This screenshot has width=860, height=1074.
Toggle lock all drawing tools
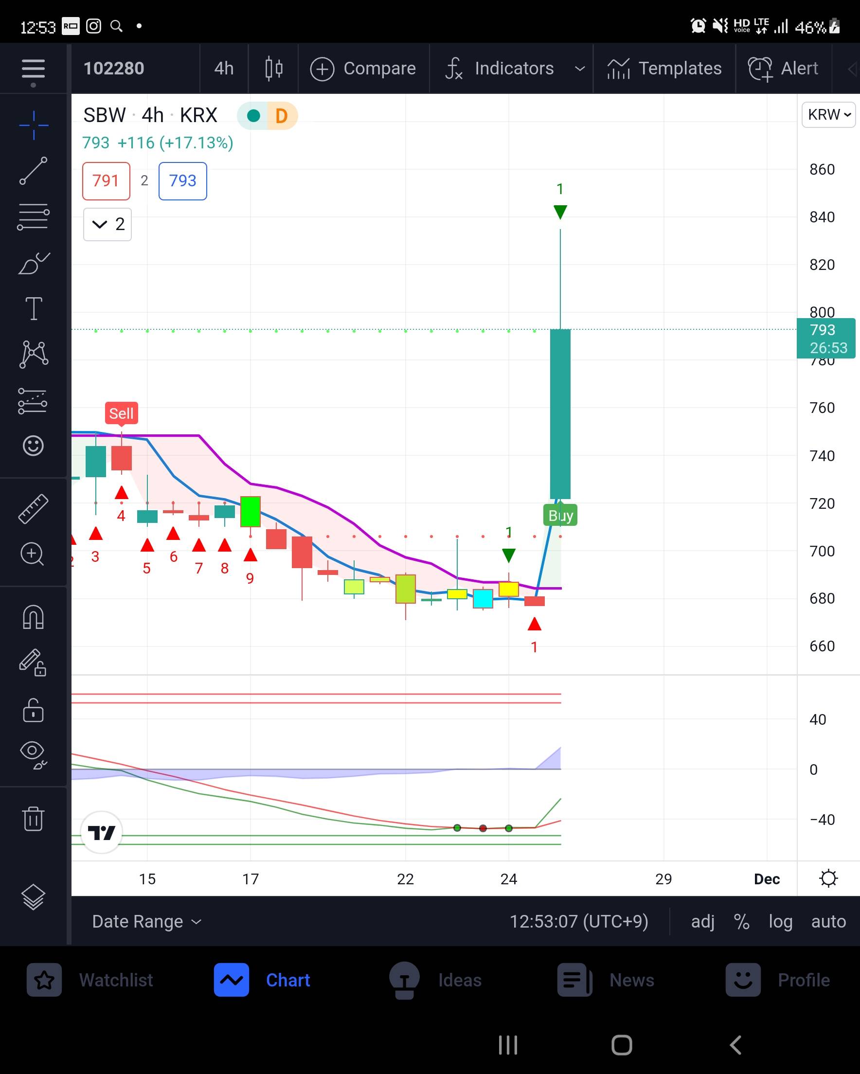[34, 710]
